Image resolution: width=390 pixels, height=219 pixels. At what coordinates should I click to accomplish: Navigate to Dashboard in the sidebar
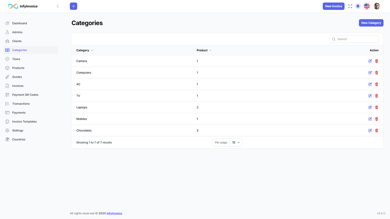[19, 23]
